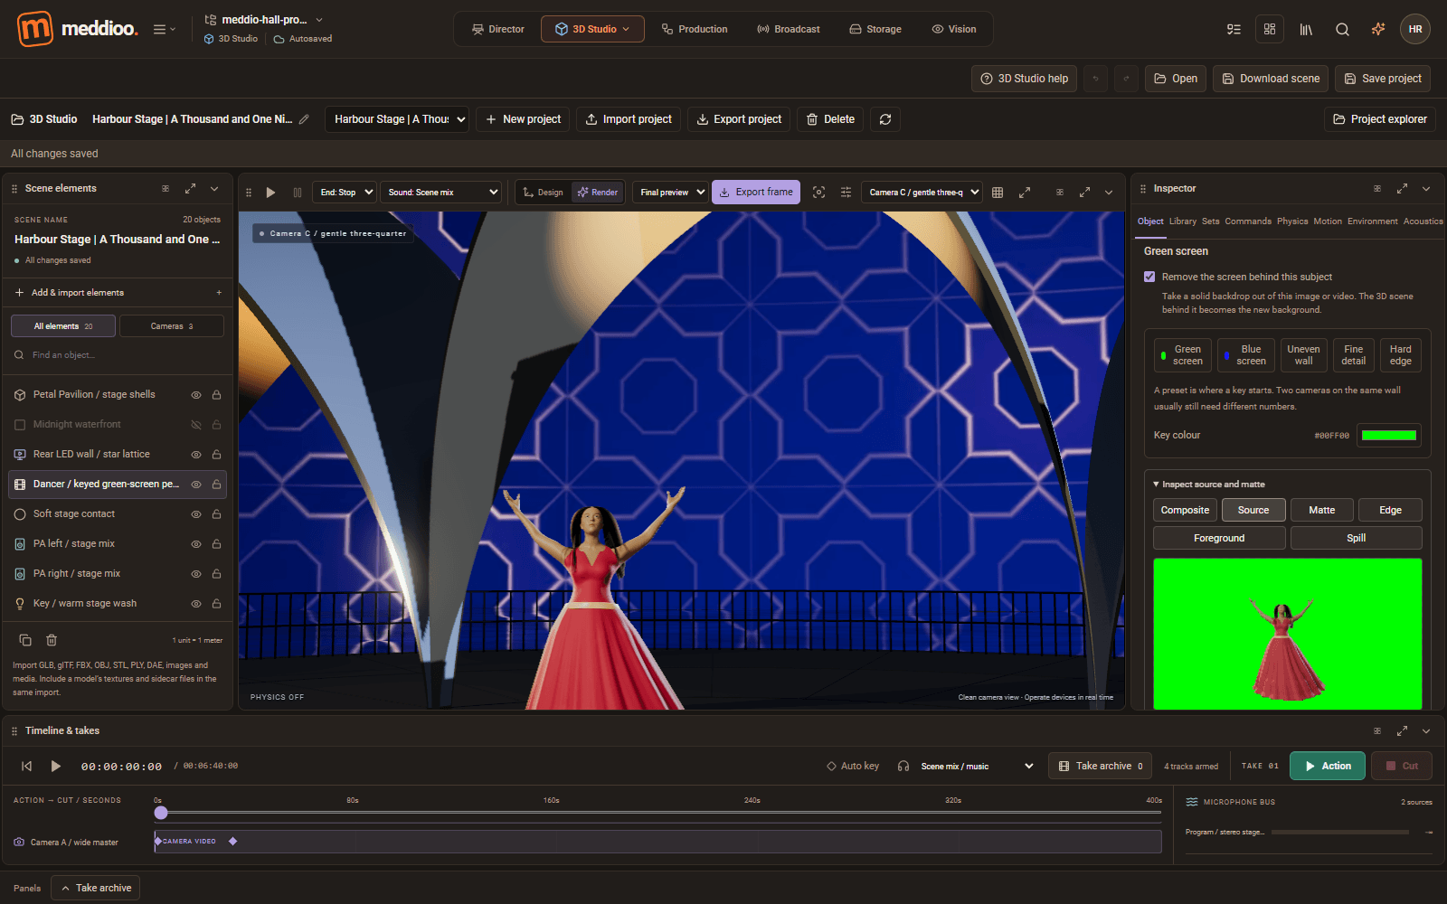Toggle the viewport grid overlay icon
1447x904 pixels.
pyautogui.click(x=998, y=193)
